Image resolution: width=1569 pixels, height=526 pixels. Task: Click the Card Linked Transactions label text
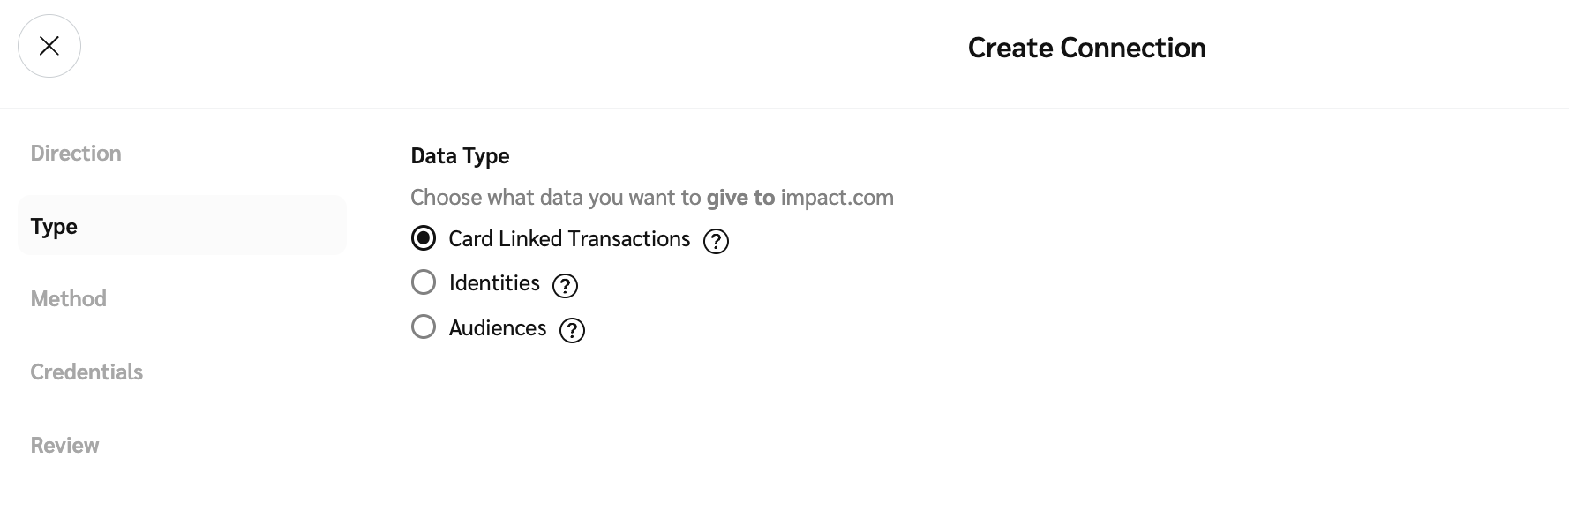(569, 239)
